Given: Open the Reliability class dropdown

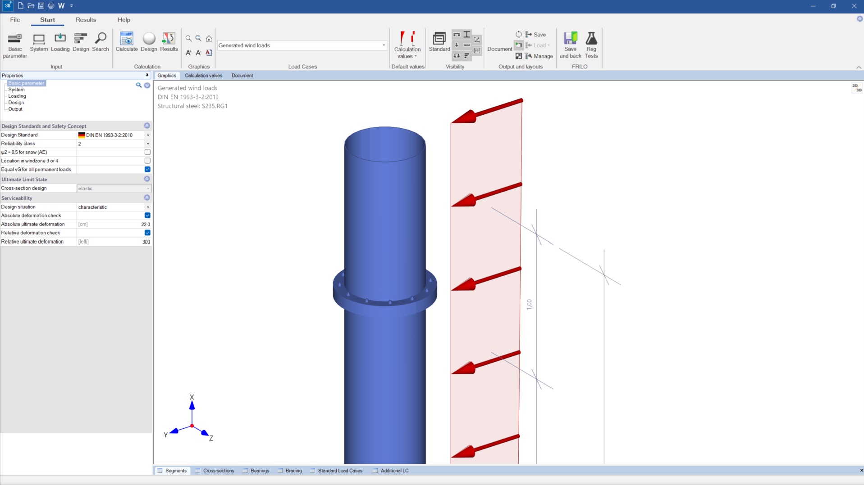Looking at the screenshot, I should point(148,144).
